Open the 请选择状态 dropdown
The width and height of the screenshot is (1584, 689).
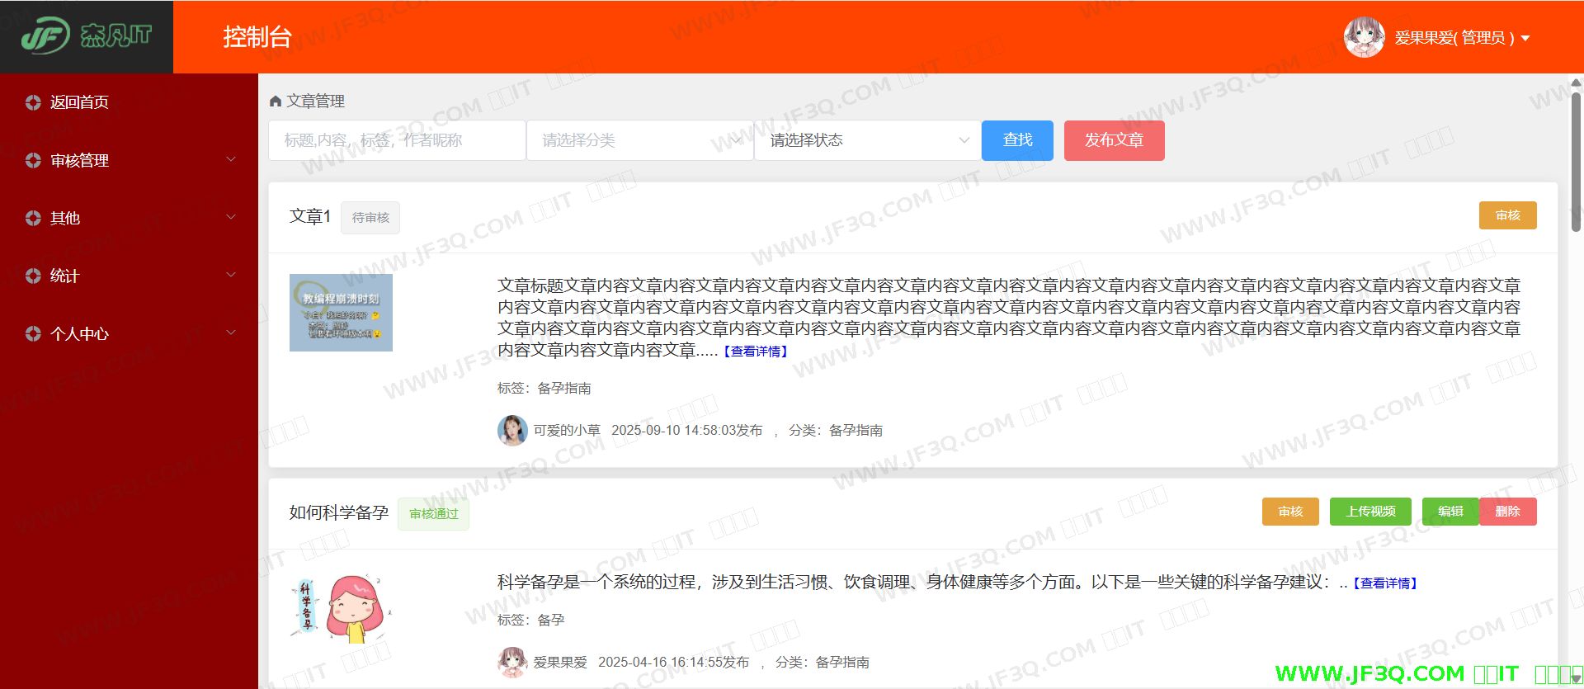pos(866,140)
